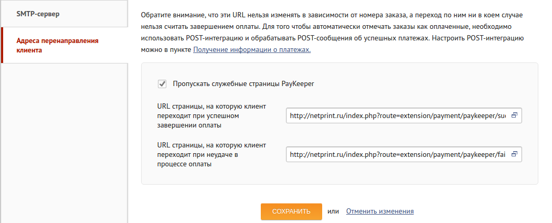The height and width of the screenshot is (223, 552).
Task: Open the SMTP-сервер tab
Action: click(38, 13)
